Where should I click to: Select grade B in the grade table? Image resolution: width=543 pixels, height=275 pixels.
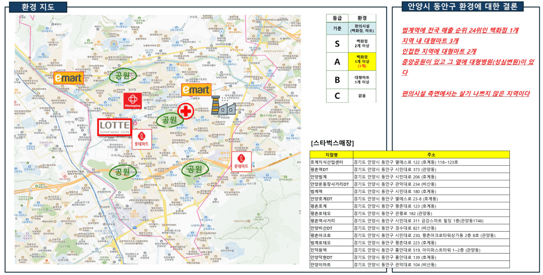(337, 80)
